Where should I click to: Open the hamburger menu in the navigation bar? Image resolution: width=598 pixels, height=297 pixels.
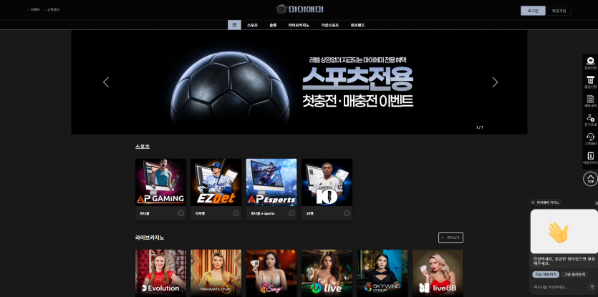[x=234, y=25]
